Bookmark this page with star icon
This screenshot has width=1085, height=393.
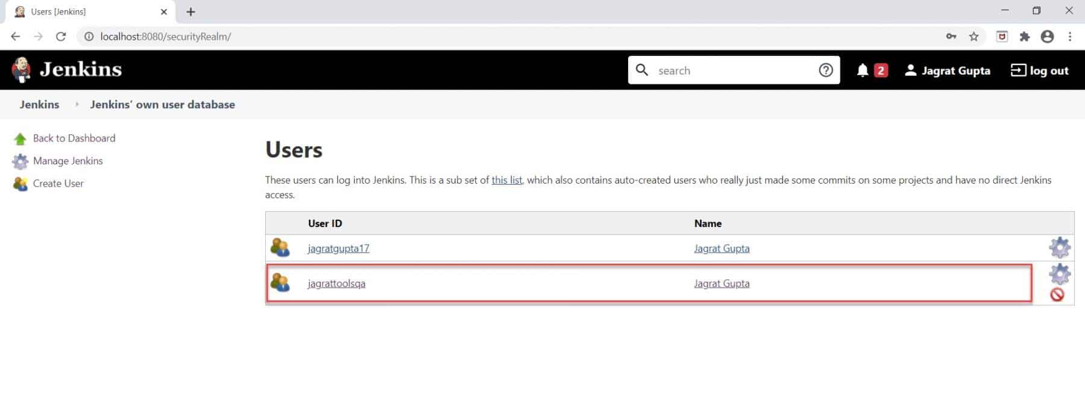[x=974, y=37]
